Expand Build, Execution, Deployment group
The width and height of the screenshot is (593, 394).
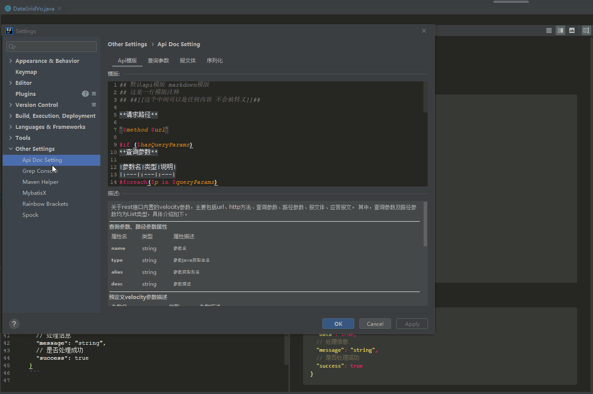11,116
